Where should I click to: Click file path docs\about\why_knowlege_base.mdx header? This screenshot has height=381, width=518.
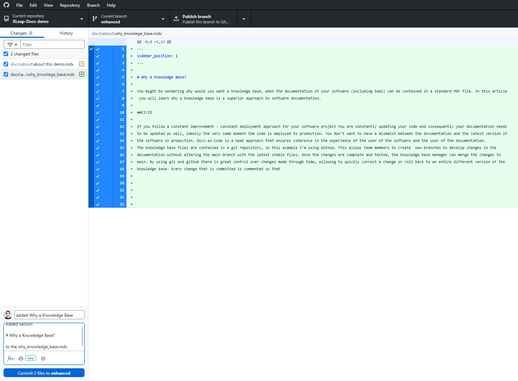pyautogui.click(x=127, y=34)
